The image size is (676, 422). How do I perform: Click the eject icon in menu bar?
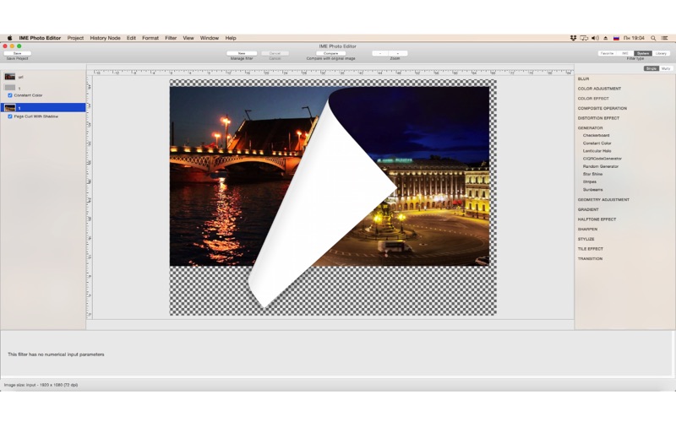(x=606, y=38)
